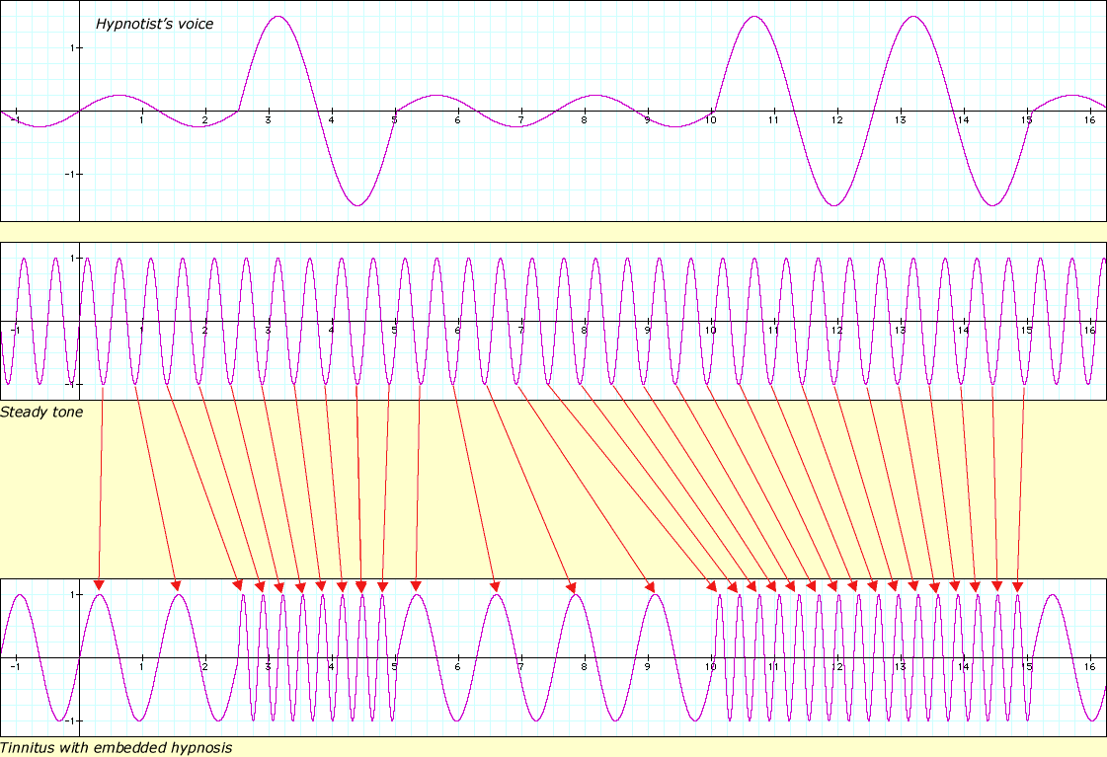Click x-axis label 15 in Steady tone graph
This screenshot has width=1107, height=757.
(x=1026, y=330)
